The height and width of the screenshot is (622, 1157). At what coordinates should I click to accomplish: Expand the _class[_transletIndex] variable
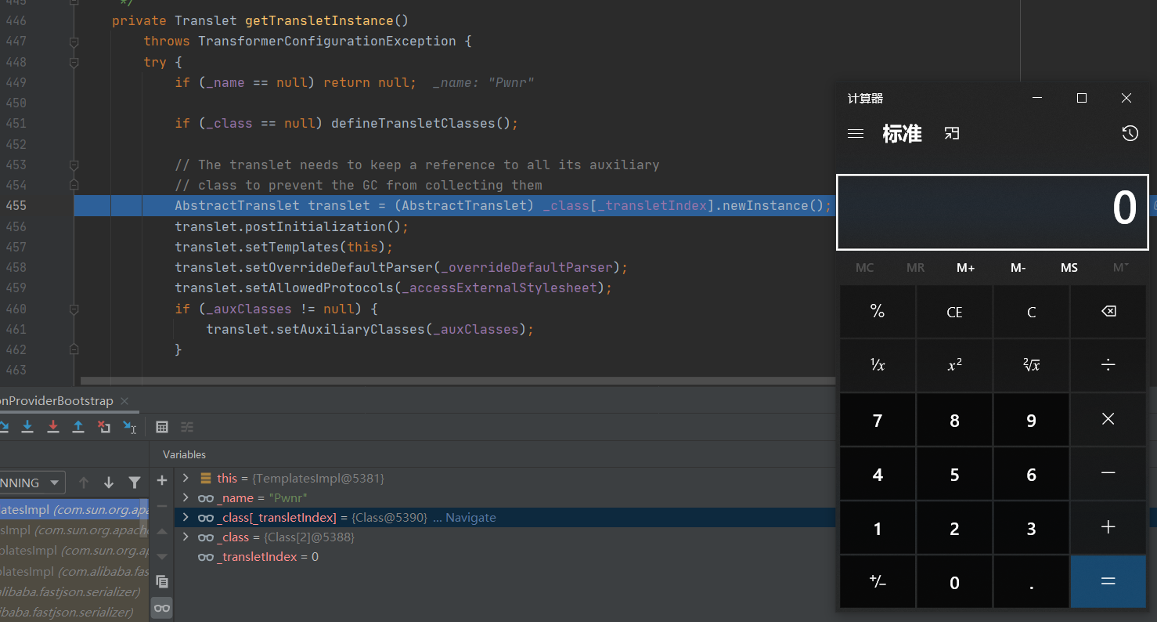pos(186,518)
